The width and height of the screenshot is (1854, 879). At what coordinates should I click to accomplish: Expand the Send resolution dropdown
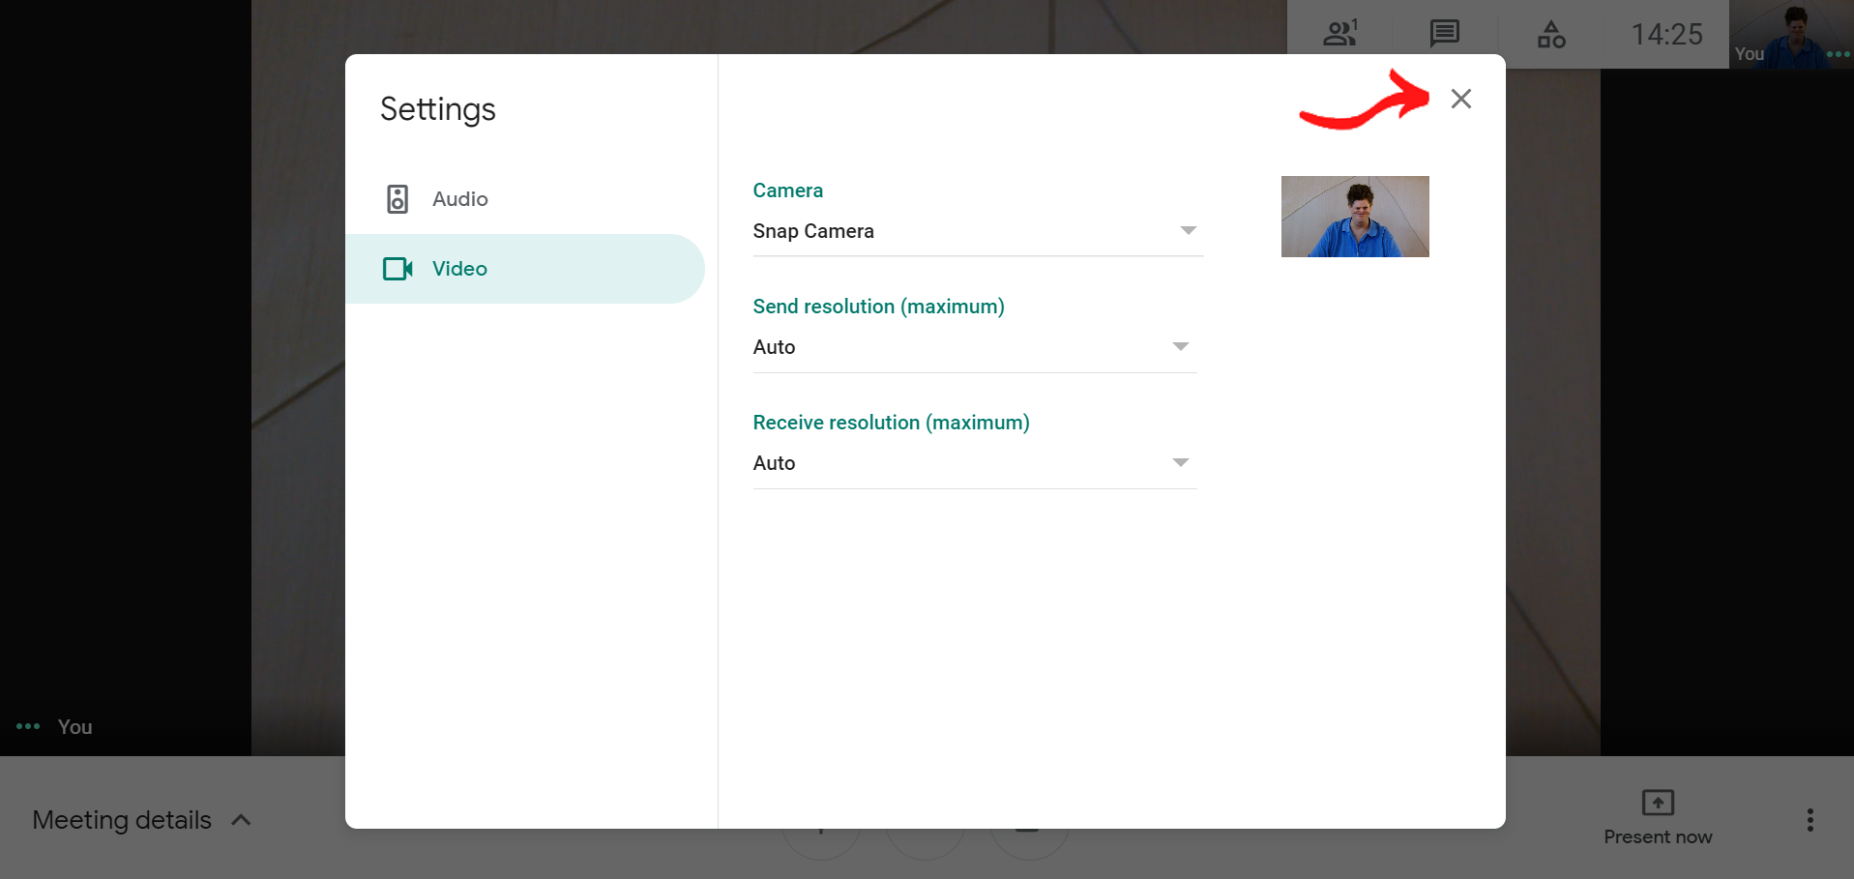click(x=974, y=347)
